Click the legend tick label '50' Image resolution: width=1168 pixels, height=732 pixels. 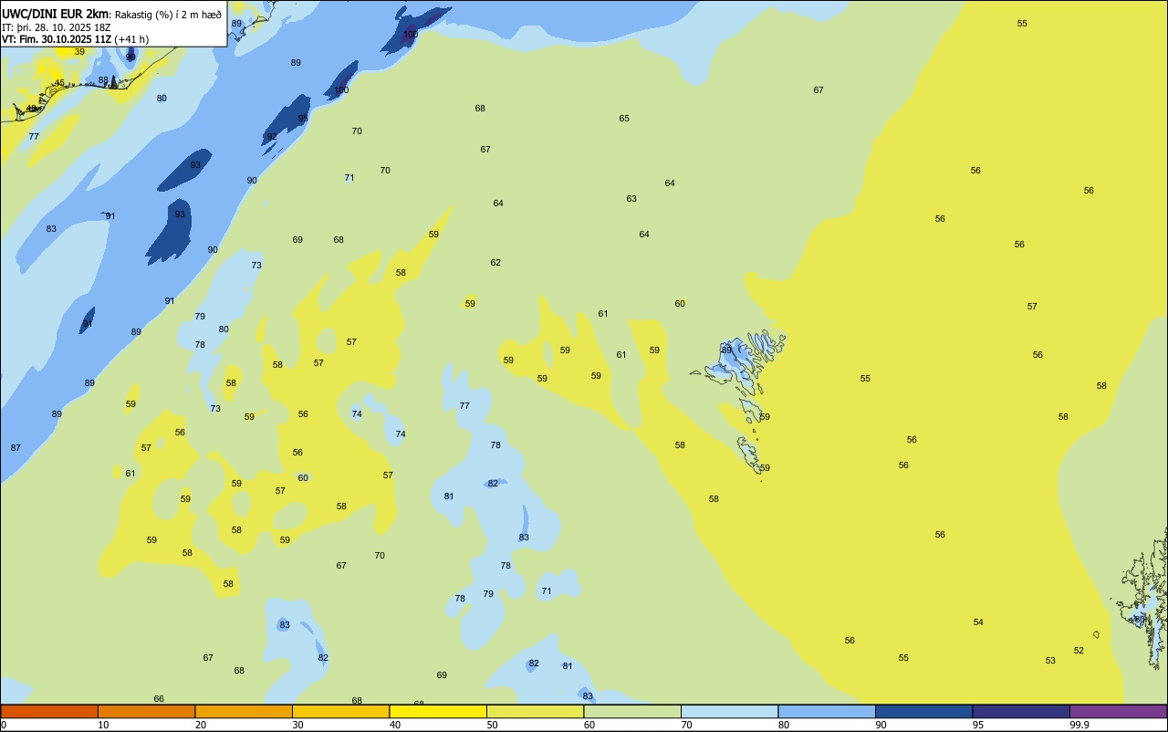[492, 725]
